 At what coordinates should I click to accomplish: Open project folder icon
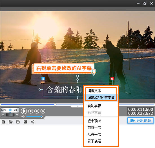(11, 122)
